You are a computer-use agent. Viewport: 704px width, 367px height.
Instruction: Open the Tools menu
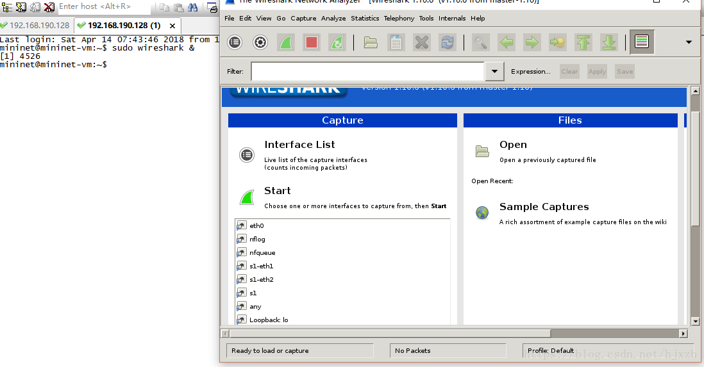(x=426, y=19)
